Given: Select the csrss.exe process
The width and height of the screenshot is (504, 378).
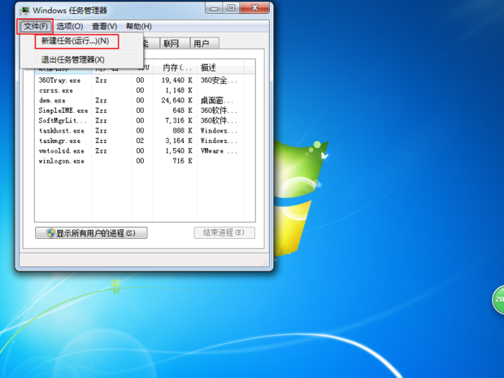Looking at the screenshot, I should coord(56,91).
